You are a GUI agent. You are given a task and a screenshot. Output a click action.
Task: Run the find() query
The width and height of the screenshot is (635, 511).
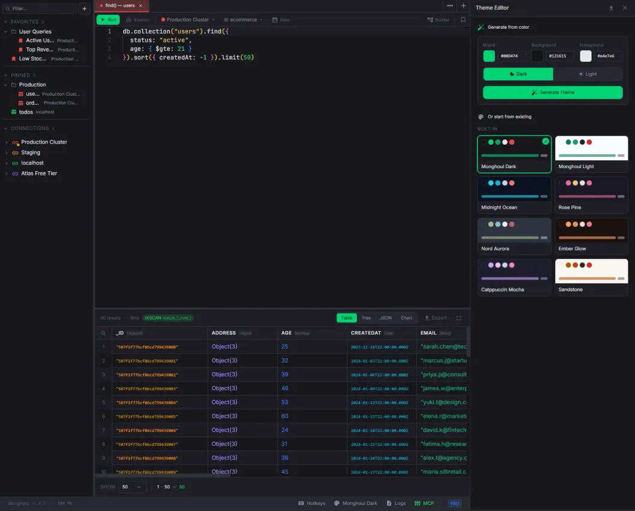(x=108, y=19)
